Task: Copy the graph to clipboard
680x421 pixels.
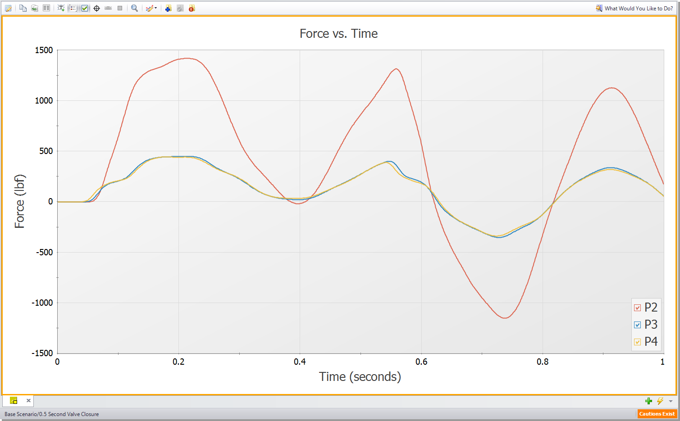Action: [23, 8]
